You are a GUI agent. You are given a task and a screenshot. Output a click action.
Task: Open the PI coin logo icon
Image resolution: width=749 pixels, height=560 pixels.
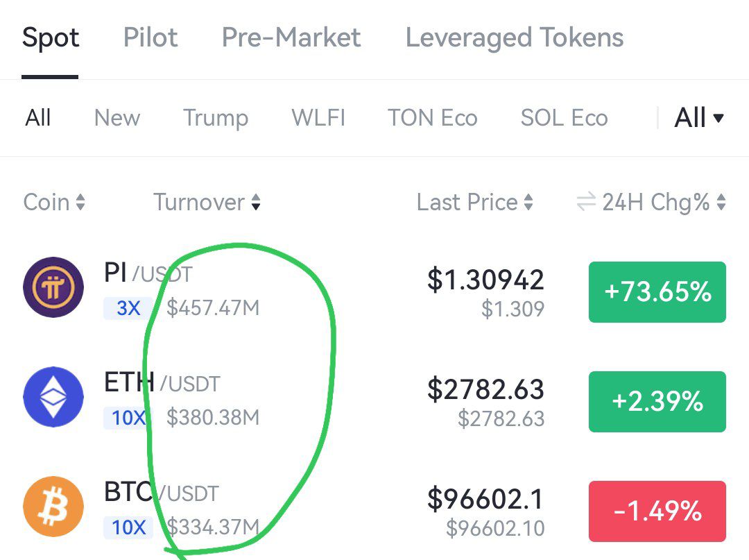[53, 287]
